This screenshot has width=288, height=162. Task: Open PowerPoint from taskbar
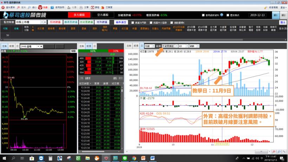143,158
